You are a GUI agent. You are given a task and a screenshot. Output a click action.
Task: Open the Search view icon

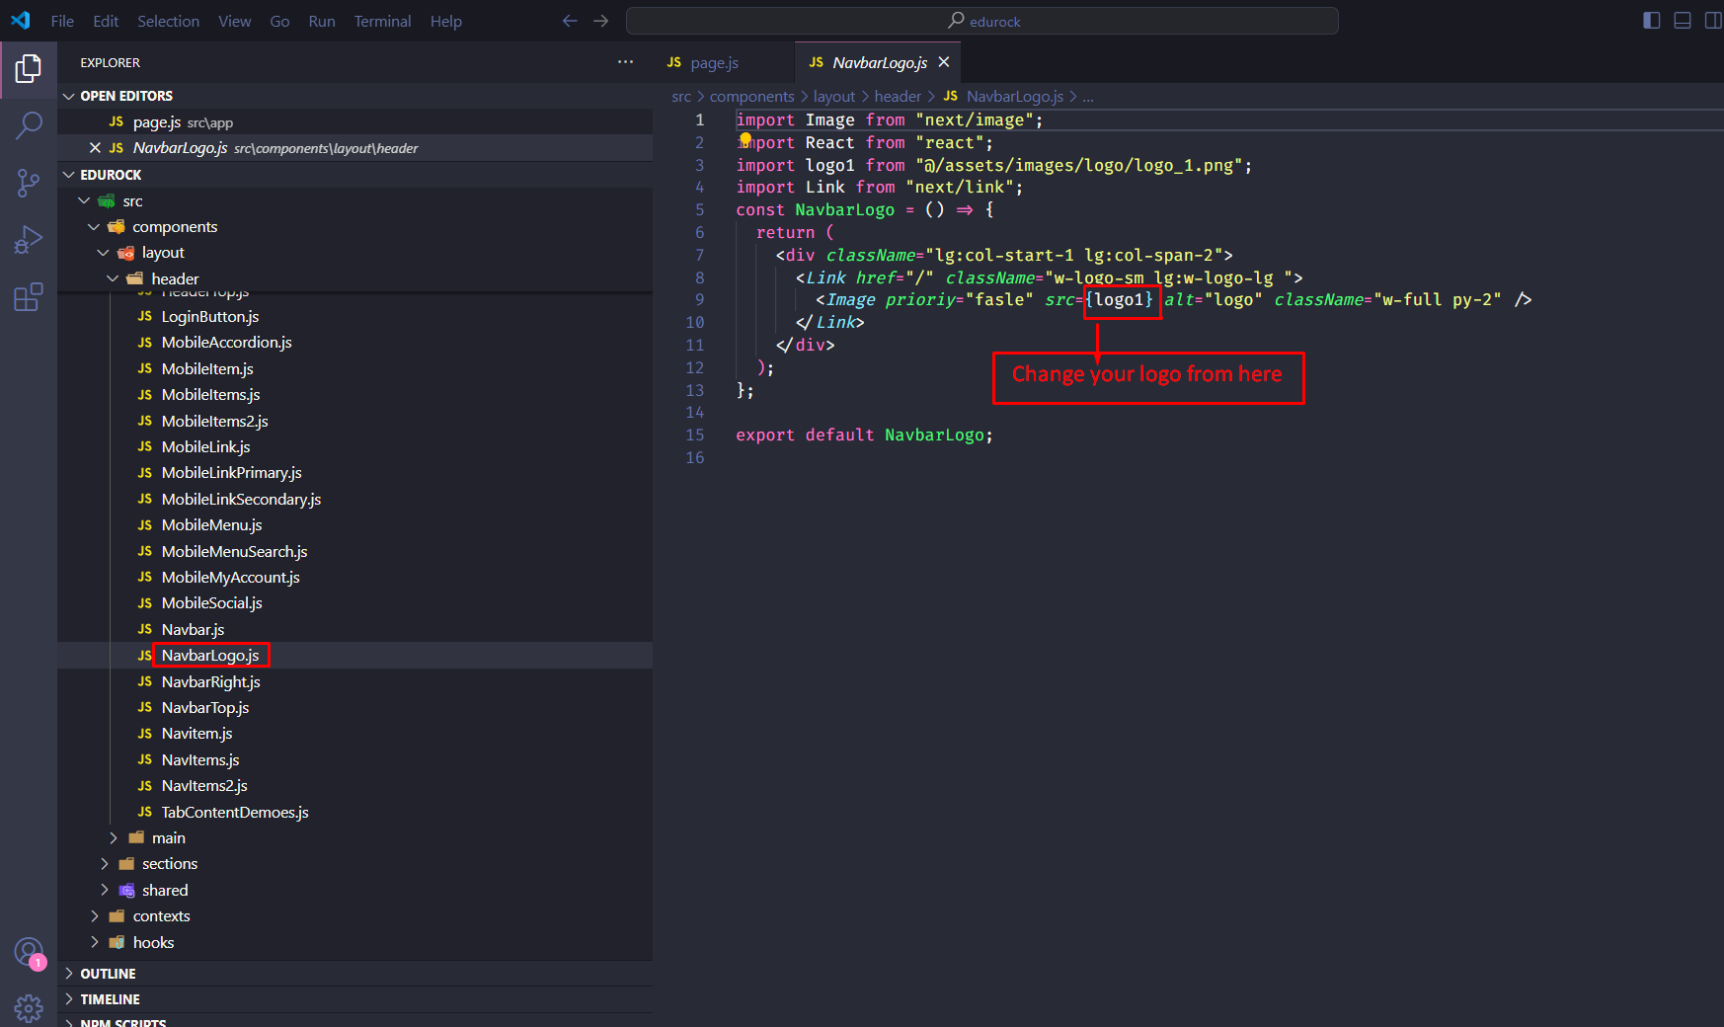(29, 125)
